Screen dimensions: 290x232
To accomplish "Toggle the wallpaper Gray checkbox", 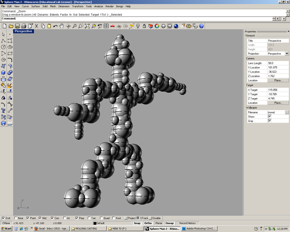I will [270, 121].
